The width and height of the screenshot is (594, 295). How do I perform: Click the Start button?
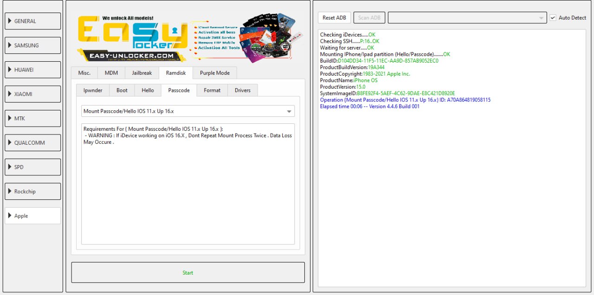click(x=188, y=273)
